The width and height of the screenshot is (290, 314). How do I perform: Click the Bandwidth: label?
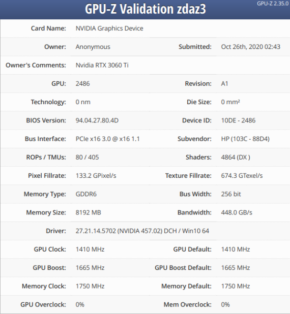click(194, 213)
